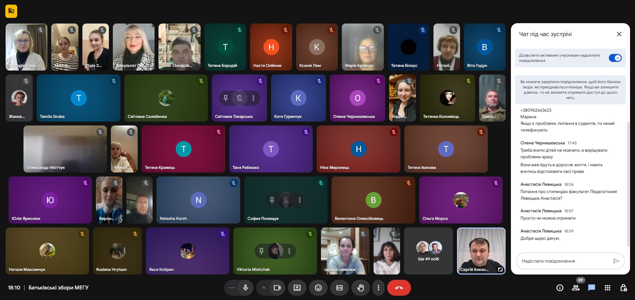Leave the call with red button
635x300 pixels.
click(399, 288)
